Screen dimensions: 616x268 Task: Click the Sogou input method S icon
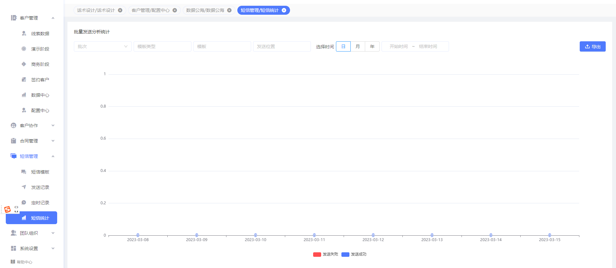point(7,209)
